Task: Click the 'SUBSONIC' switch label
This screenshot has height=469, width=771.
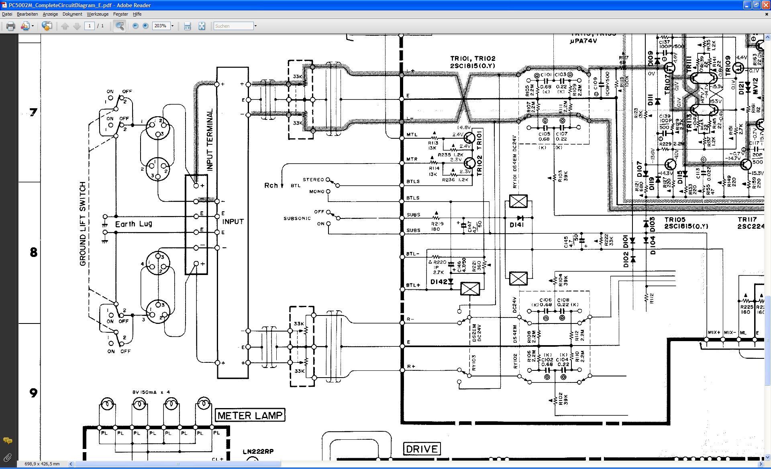Action: [x=297, y=218]
